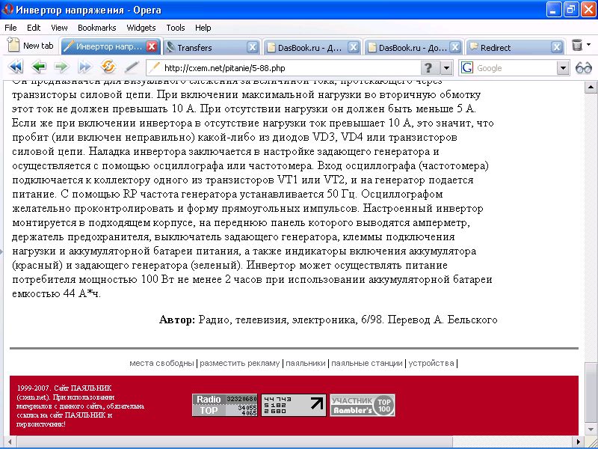Click the Radio TOP counter banner
598x449 pixels.
pyautogui.click(x=225, y=405)
